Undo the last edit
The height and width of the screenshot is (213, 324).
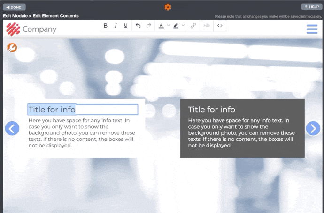[138, 26]
